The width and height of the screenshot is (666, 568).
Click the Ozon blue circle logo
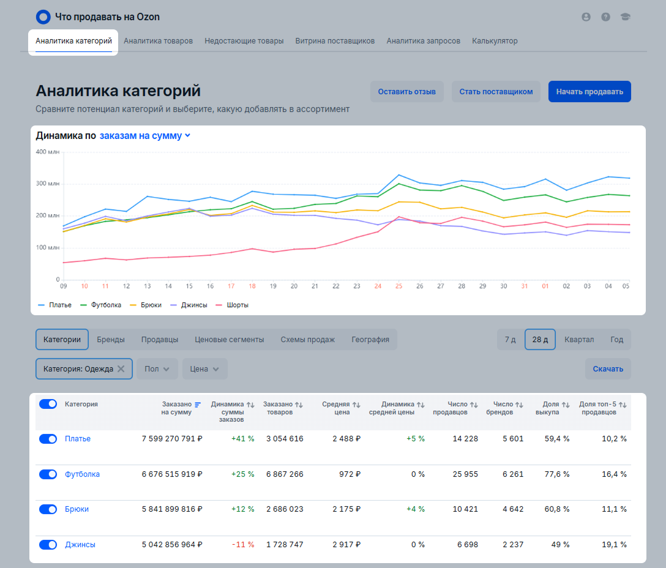pos(43,17)
